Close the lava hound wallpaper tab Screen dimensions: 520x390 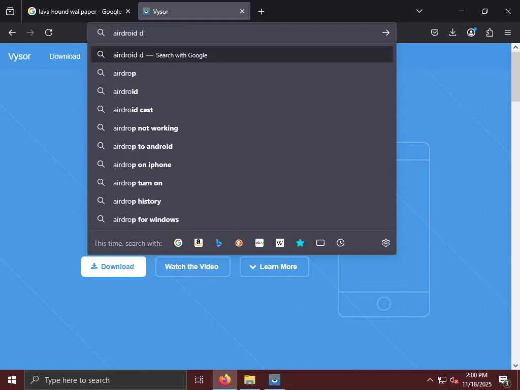[x=128, y=11]
